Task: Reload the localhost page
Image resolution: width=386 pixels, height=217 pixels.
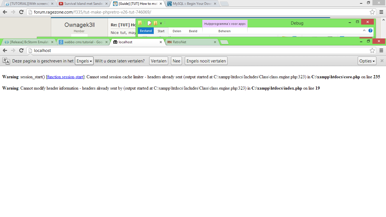Action: pos(21,50)
